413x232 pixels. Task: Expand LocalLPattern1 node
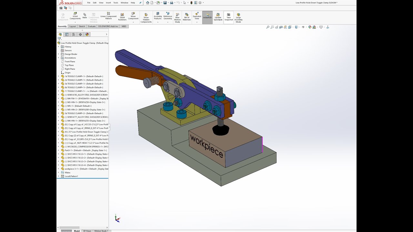pyautogui.click(x=58, y=176)
